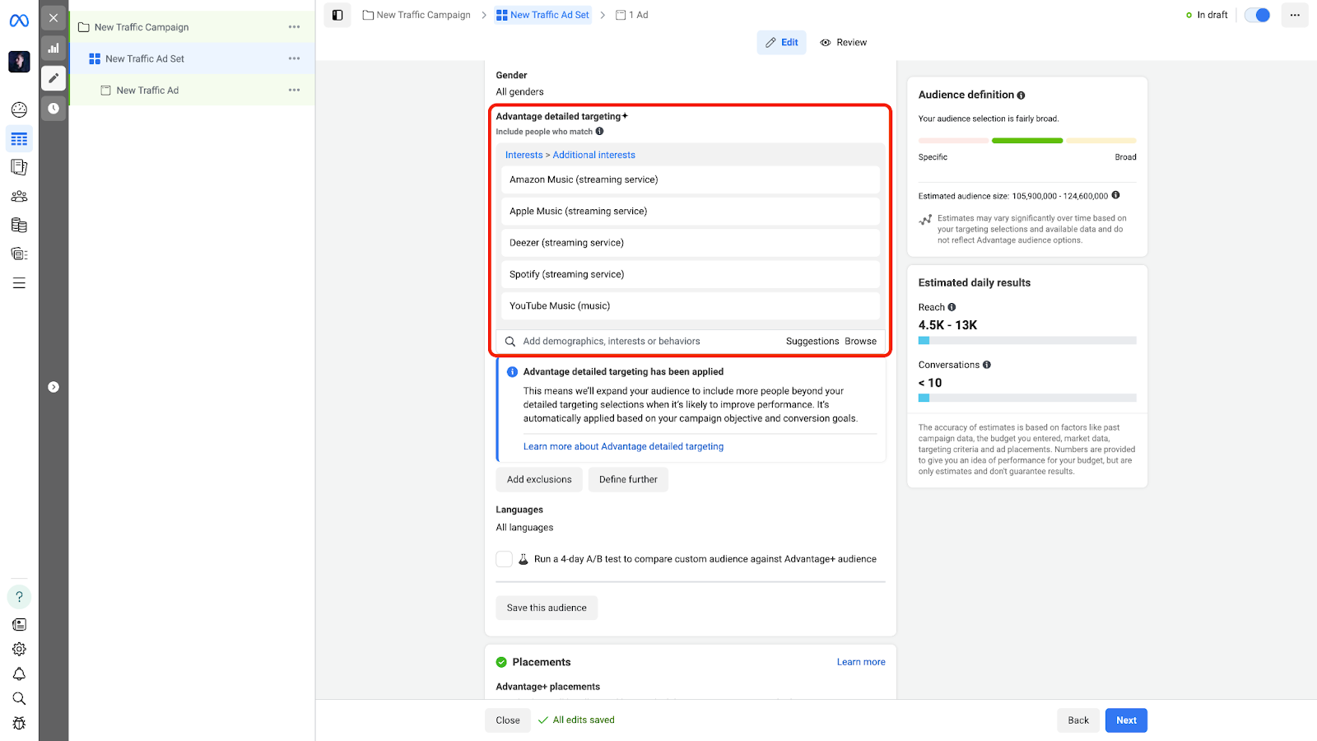Click Estimated audience size info icon
Image resolution: width=1317 pixels, height=741 pixels.
coord(1116,196)
